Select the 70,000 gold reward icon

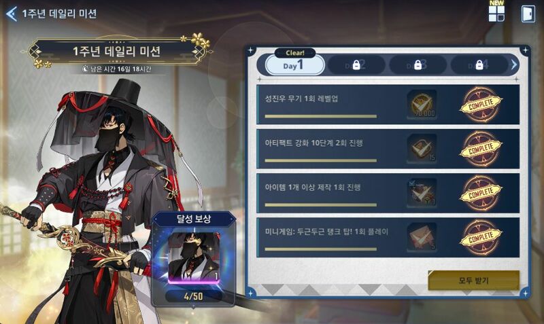pyautogui.click(x=422, y=105)
